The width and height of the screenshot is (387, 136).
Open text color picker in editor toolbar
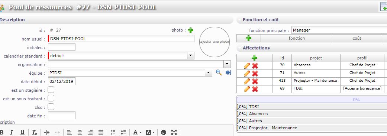point(137,132)
